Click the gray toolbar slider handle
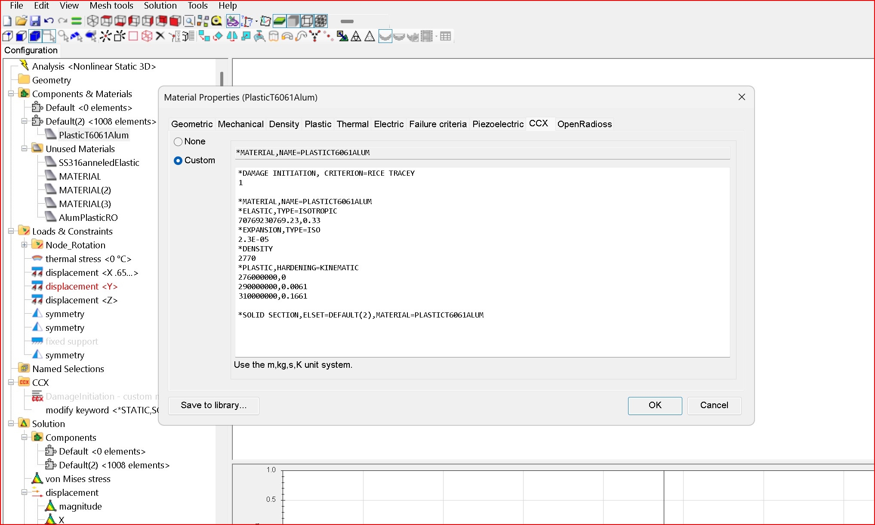Image resolution: width=875 pixels, height=525 pixels. pos(347,21)
